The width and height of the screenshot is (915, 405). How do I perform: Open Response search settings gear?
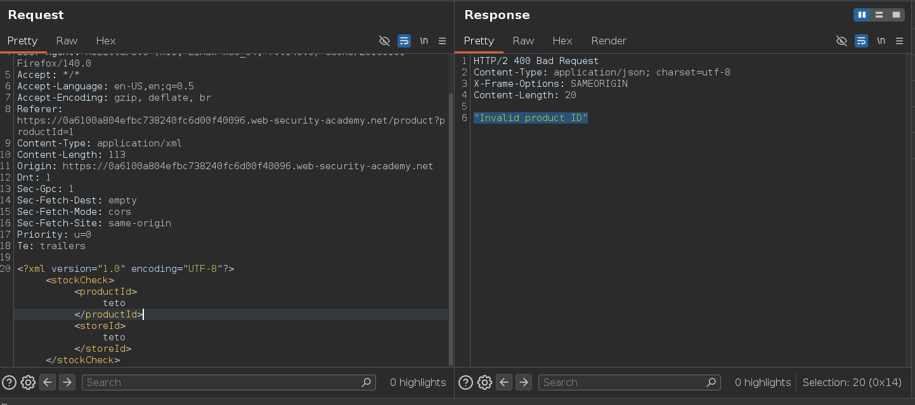click(485, 382)
